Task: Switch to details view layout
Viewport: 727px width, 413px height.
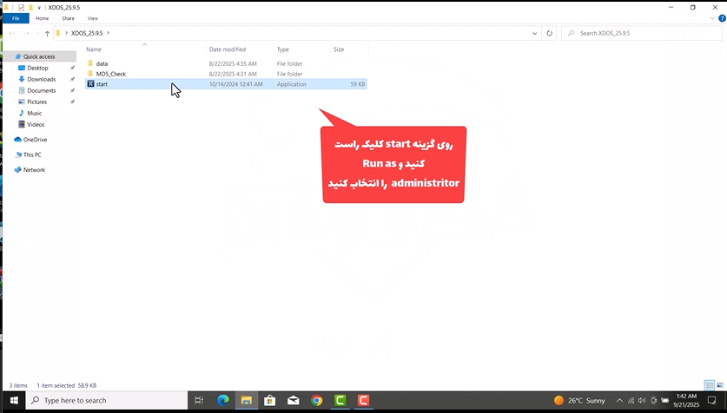Action: click(x=710, y=385)
